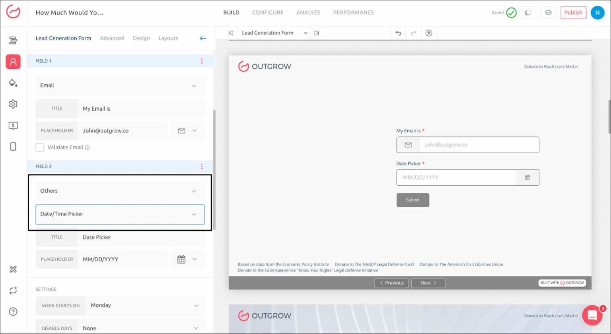This screenshot has height=334, width=611.
Task: Click the My Email is title field
Action: point(141,109)
